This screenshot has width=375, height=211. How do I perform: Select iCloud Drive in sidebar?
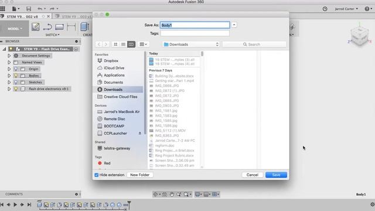tap(114, 68)
